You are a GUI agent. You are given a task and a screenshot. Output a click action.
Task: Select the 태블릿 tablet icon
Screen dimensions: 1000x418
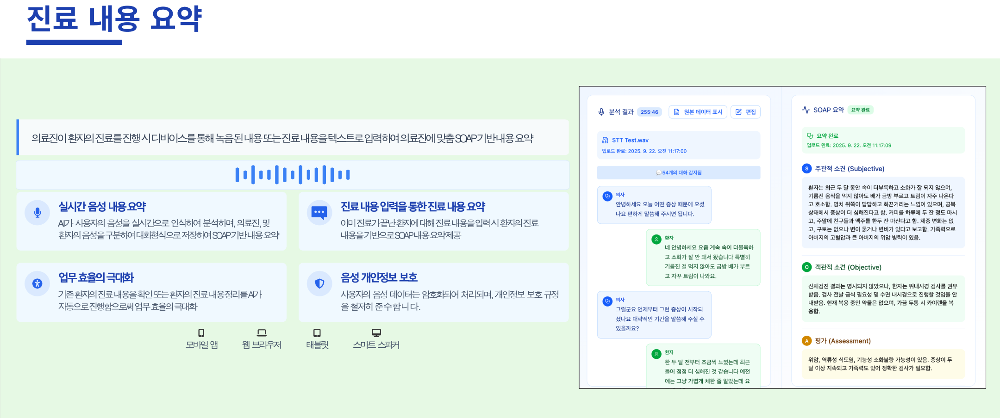317,333
